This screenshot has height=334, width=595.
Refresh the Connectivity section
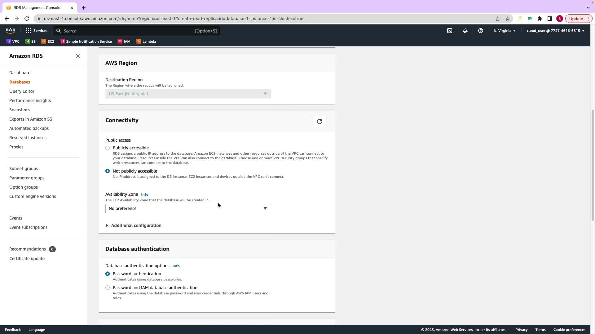(319, 122)
